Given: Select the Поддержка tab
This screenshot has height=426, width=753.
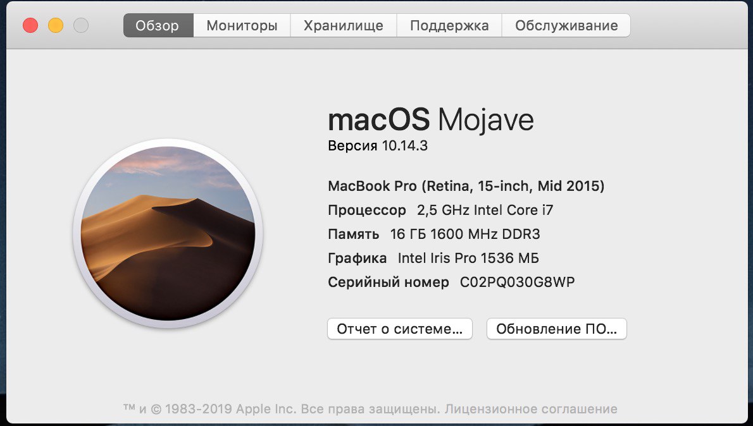Looking at the screenshot, I should tap(449, 25).
